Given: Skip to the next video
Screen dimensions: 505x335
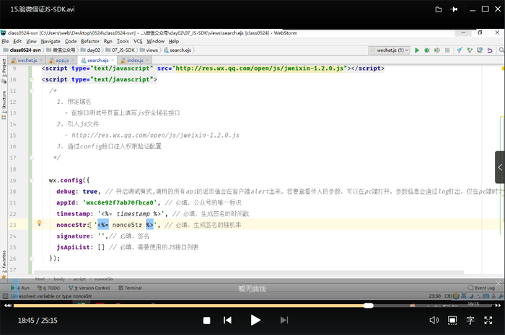Looking at the screenshot, I should tap(284, 320).
